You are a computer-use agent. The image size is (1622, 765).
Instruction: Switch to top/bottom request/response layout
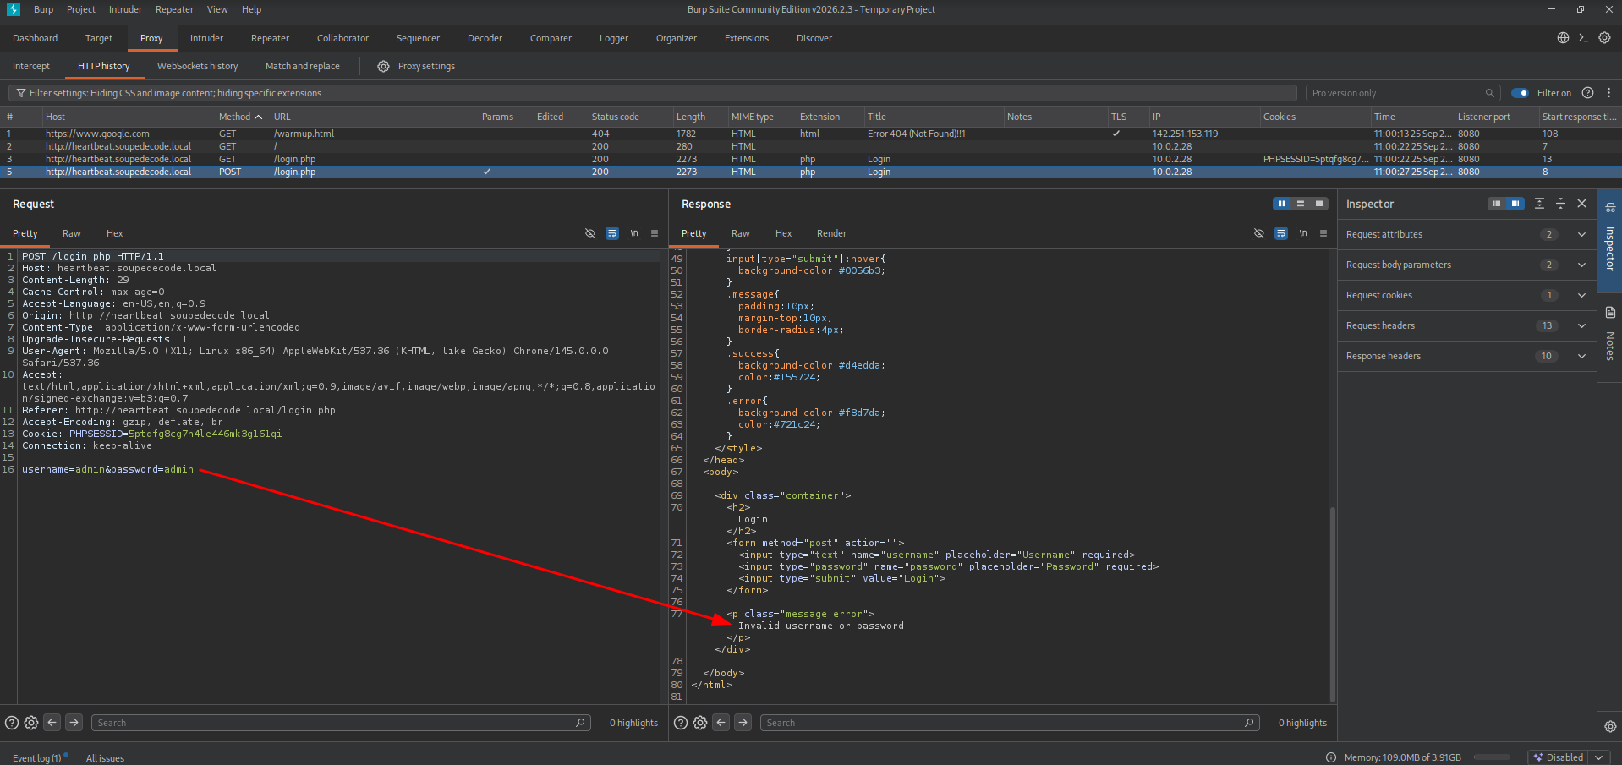click(x=1301, y=204)
